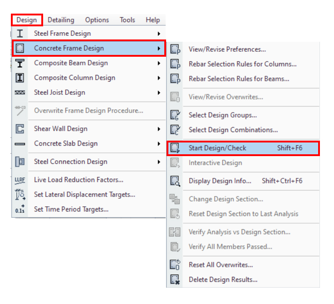Click the Steel Joist Design truss icon

pyautogui.click(x=20, y=93)
